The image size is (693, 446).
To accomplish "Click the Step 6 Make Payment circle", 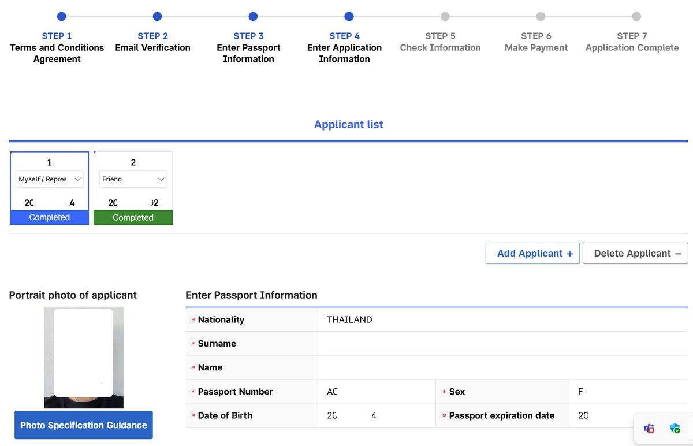I will coord(540,16).
